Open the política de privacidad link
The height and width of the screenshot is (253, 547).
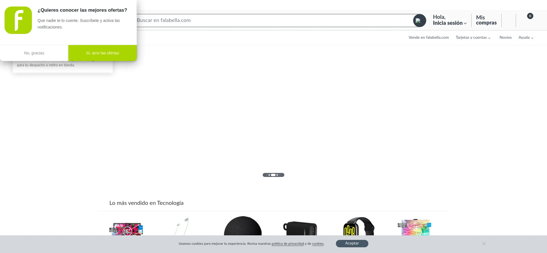pos(288,244)
